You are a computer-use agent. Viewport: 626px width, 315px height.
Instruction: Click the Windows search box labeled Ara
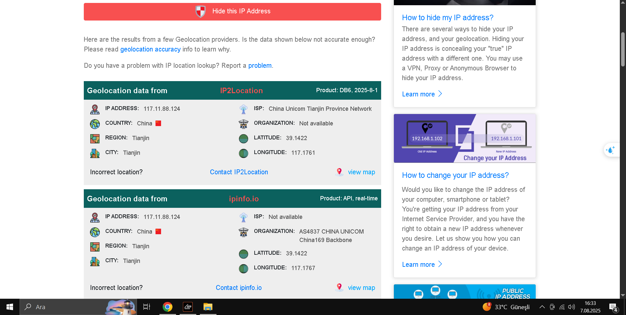pos(78,307)
